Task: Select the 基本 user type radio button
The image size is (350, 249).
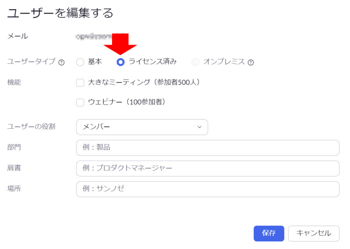Action: pyautogui.click(x=80, y=62)
